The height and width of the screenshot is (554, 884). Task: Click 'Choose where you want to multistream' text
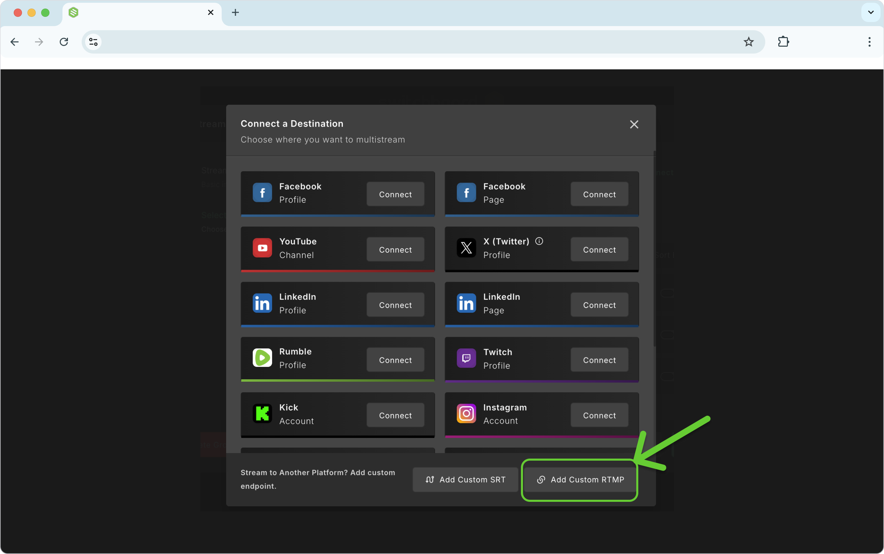[x=323, y=140]
